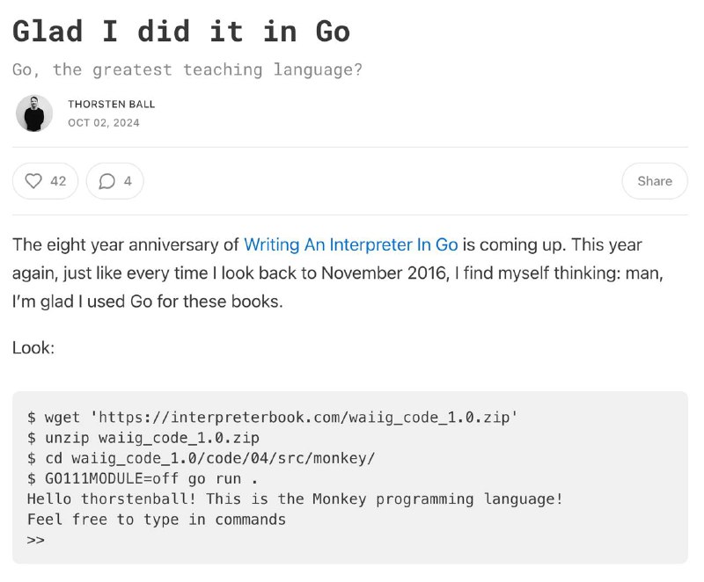Click the Feel free to type in commands line
Viewport: 704px width, 582px height.
[x=157, y=520]
